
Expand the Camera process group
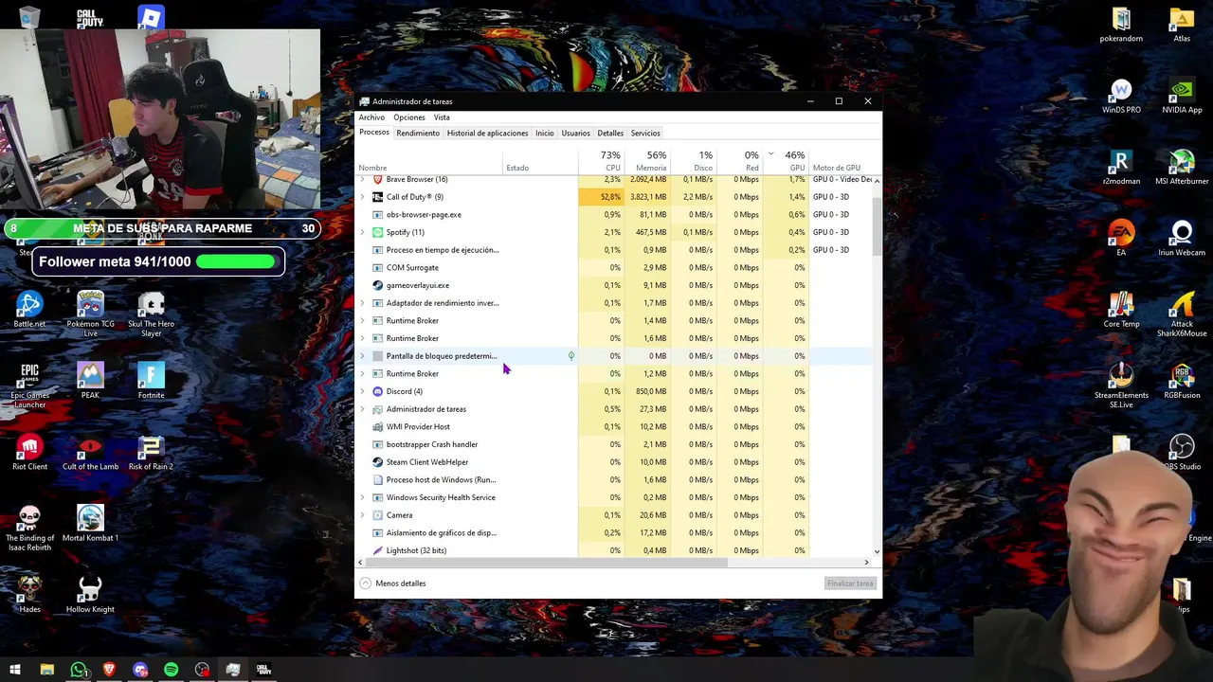point(362,515)
